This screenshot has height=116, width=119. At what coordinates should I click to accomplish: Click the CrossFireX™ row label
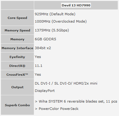tap(17, 74)
